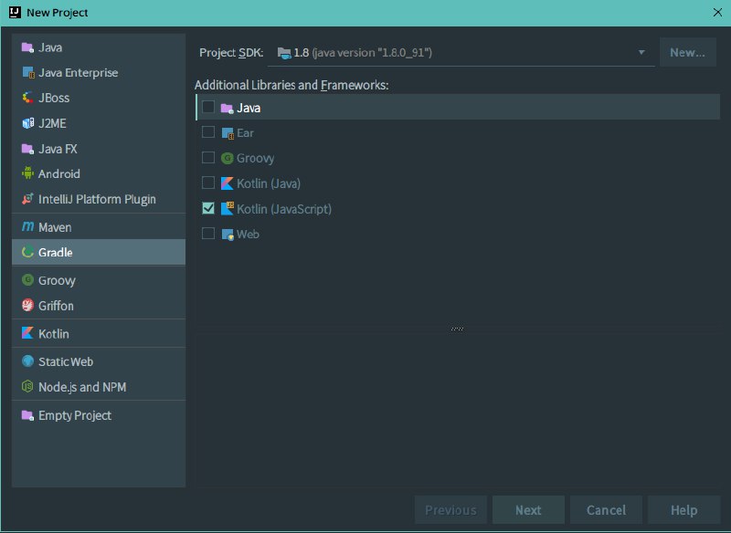The height and width of the screenshot is (533, 731).
Task: Click the Node.js and NPM icon
Action: click(27, 387)
